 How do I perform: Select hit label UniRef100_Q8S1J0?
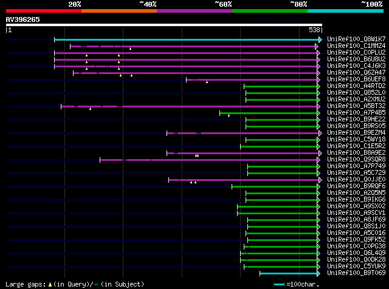356,226
